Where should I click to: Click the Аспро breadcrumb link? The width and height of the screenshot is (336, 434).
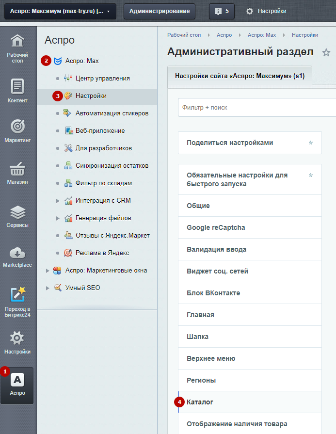(224, 35)
